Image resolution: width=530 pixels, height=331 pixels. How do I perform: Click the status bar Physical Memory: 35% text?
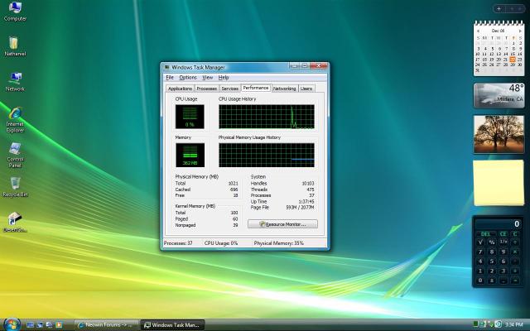click(279, 242)
